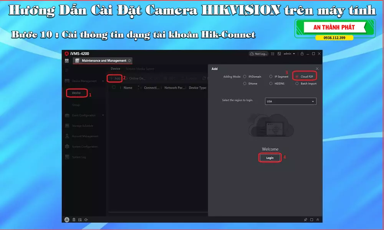
Task: Click the Login button under Welcome
Action: tap(270, 158)
